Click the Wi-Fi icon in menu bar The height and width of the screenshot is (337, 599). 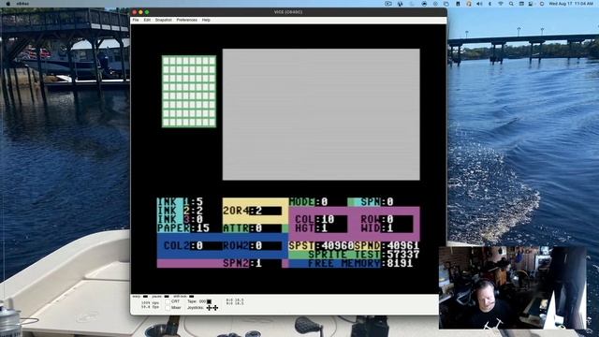click(x=501, y=4)
